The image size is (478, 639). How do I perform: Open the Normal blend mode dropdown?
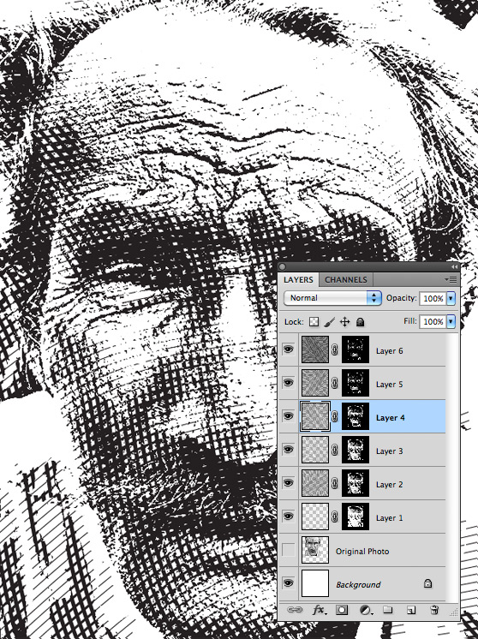coord(332,298)
